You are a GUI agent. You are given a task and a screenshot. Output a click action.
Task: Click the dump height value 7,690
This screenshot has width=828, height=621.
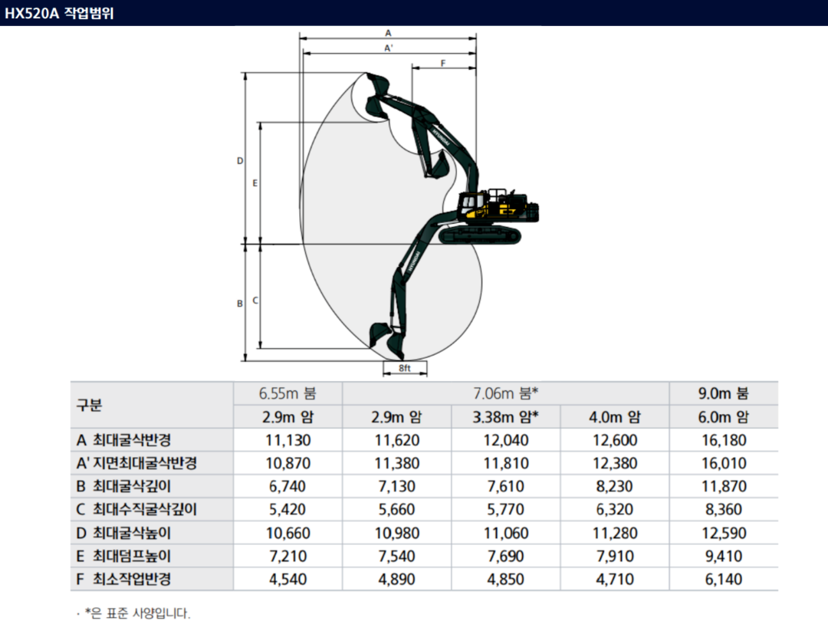(506, 556)
